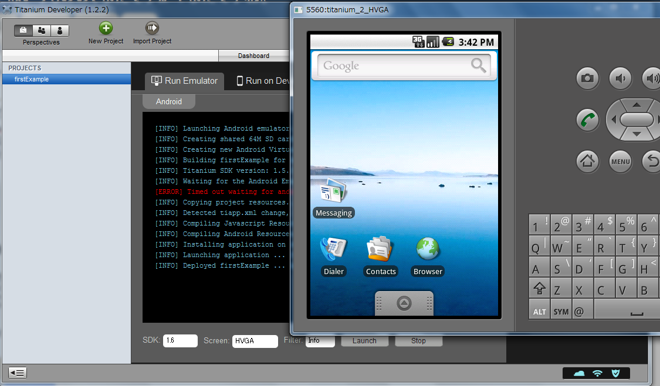660x386 pixels.
Task: Select the middle Perspectives group icon
Action: pos(42,30)
